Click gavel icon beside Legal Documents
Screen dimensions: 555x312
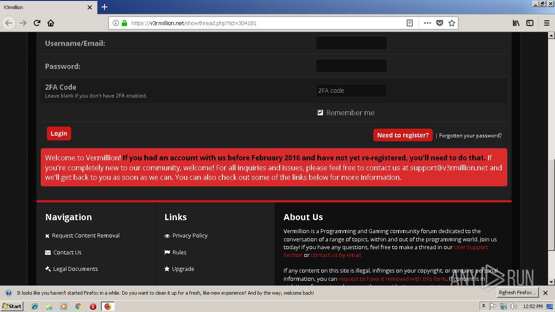pos(48,269)
